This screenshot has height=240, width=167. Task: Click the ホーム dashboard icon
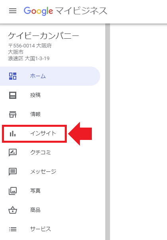[13, 76]
